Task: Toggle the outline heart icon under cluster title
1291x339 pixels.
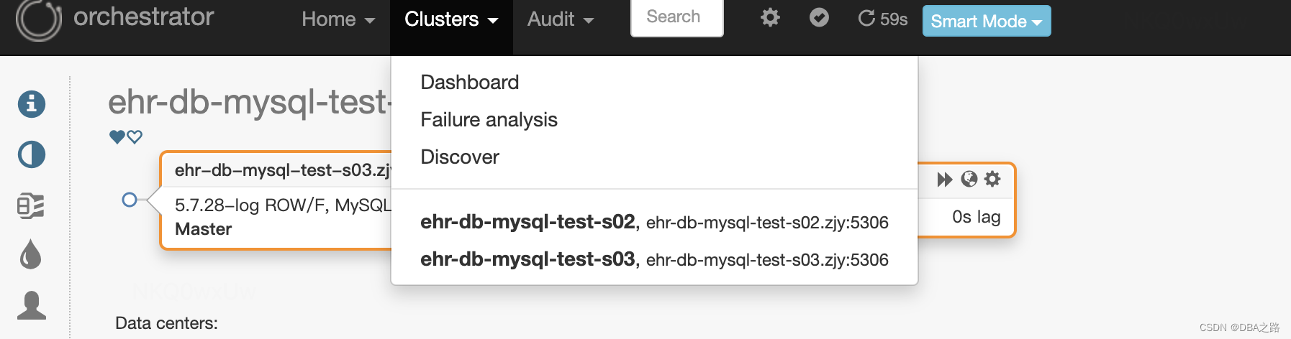Action: click(135, 136)
